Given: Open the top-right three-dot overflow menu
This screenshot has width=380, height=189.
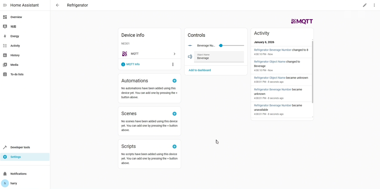Looking at the screenshot, I should click(x=374, y=5).
